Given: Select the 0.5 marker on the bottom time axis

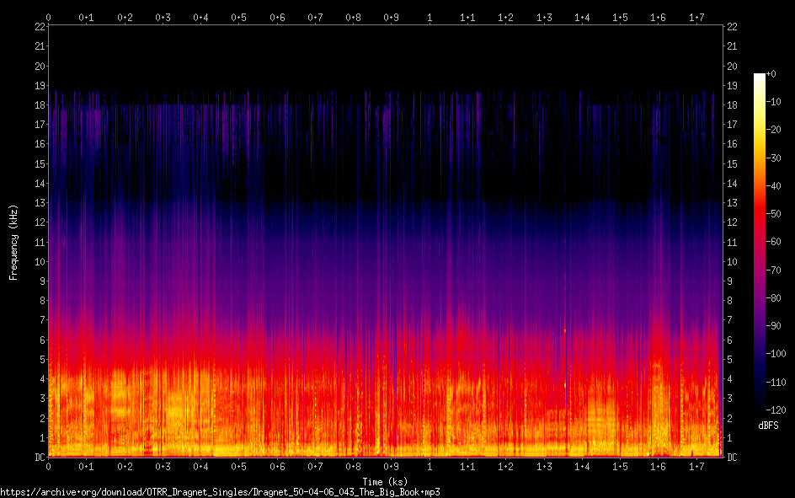Looking at the screenshot, I should (239, 467).
